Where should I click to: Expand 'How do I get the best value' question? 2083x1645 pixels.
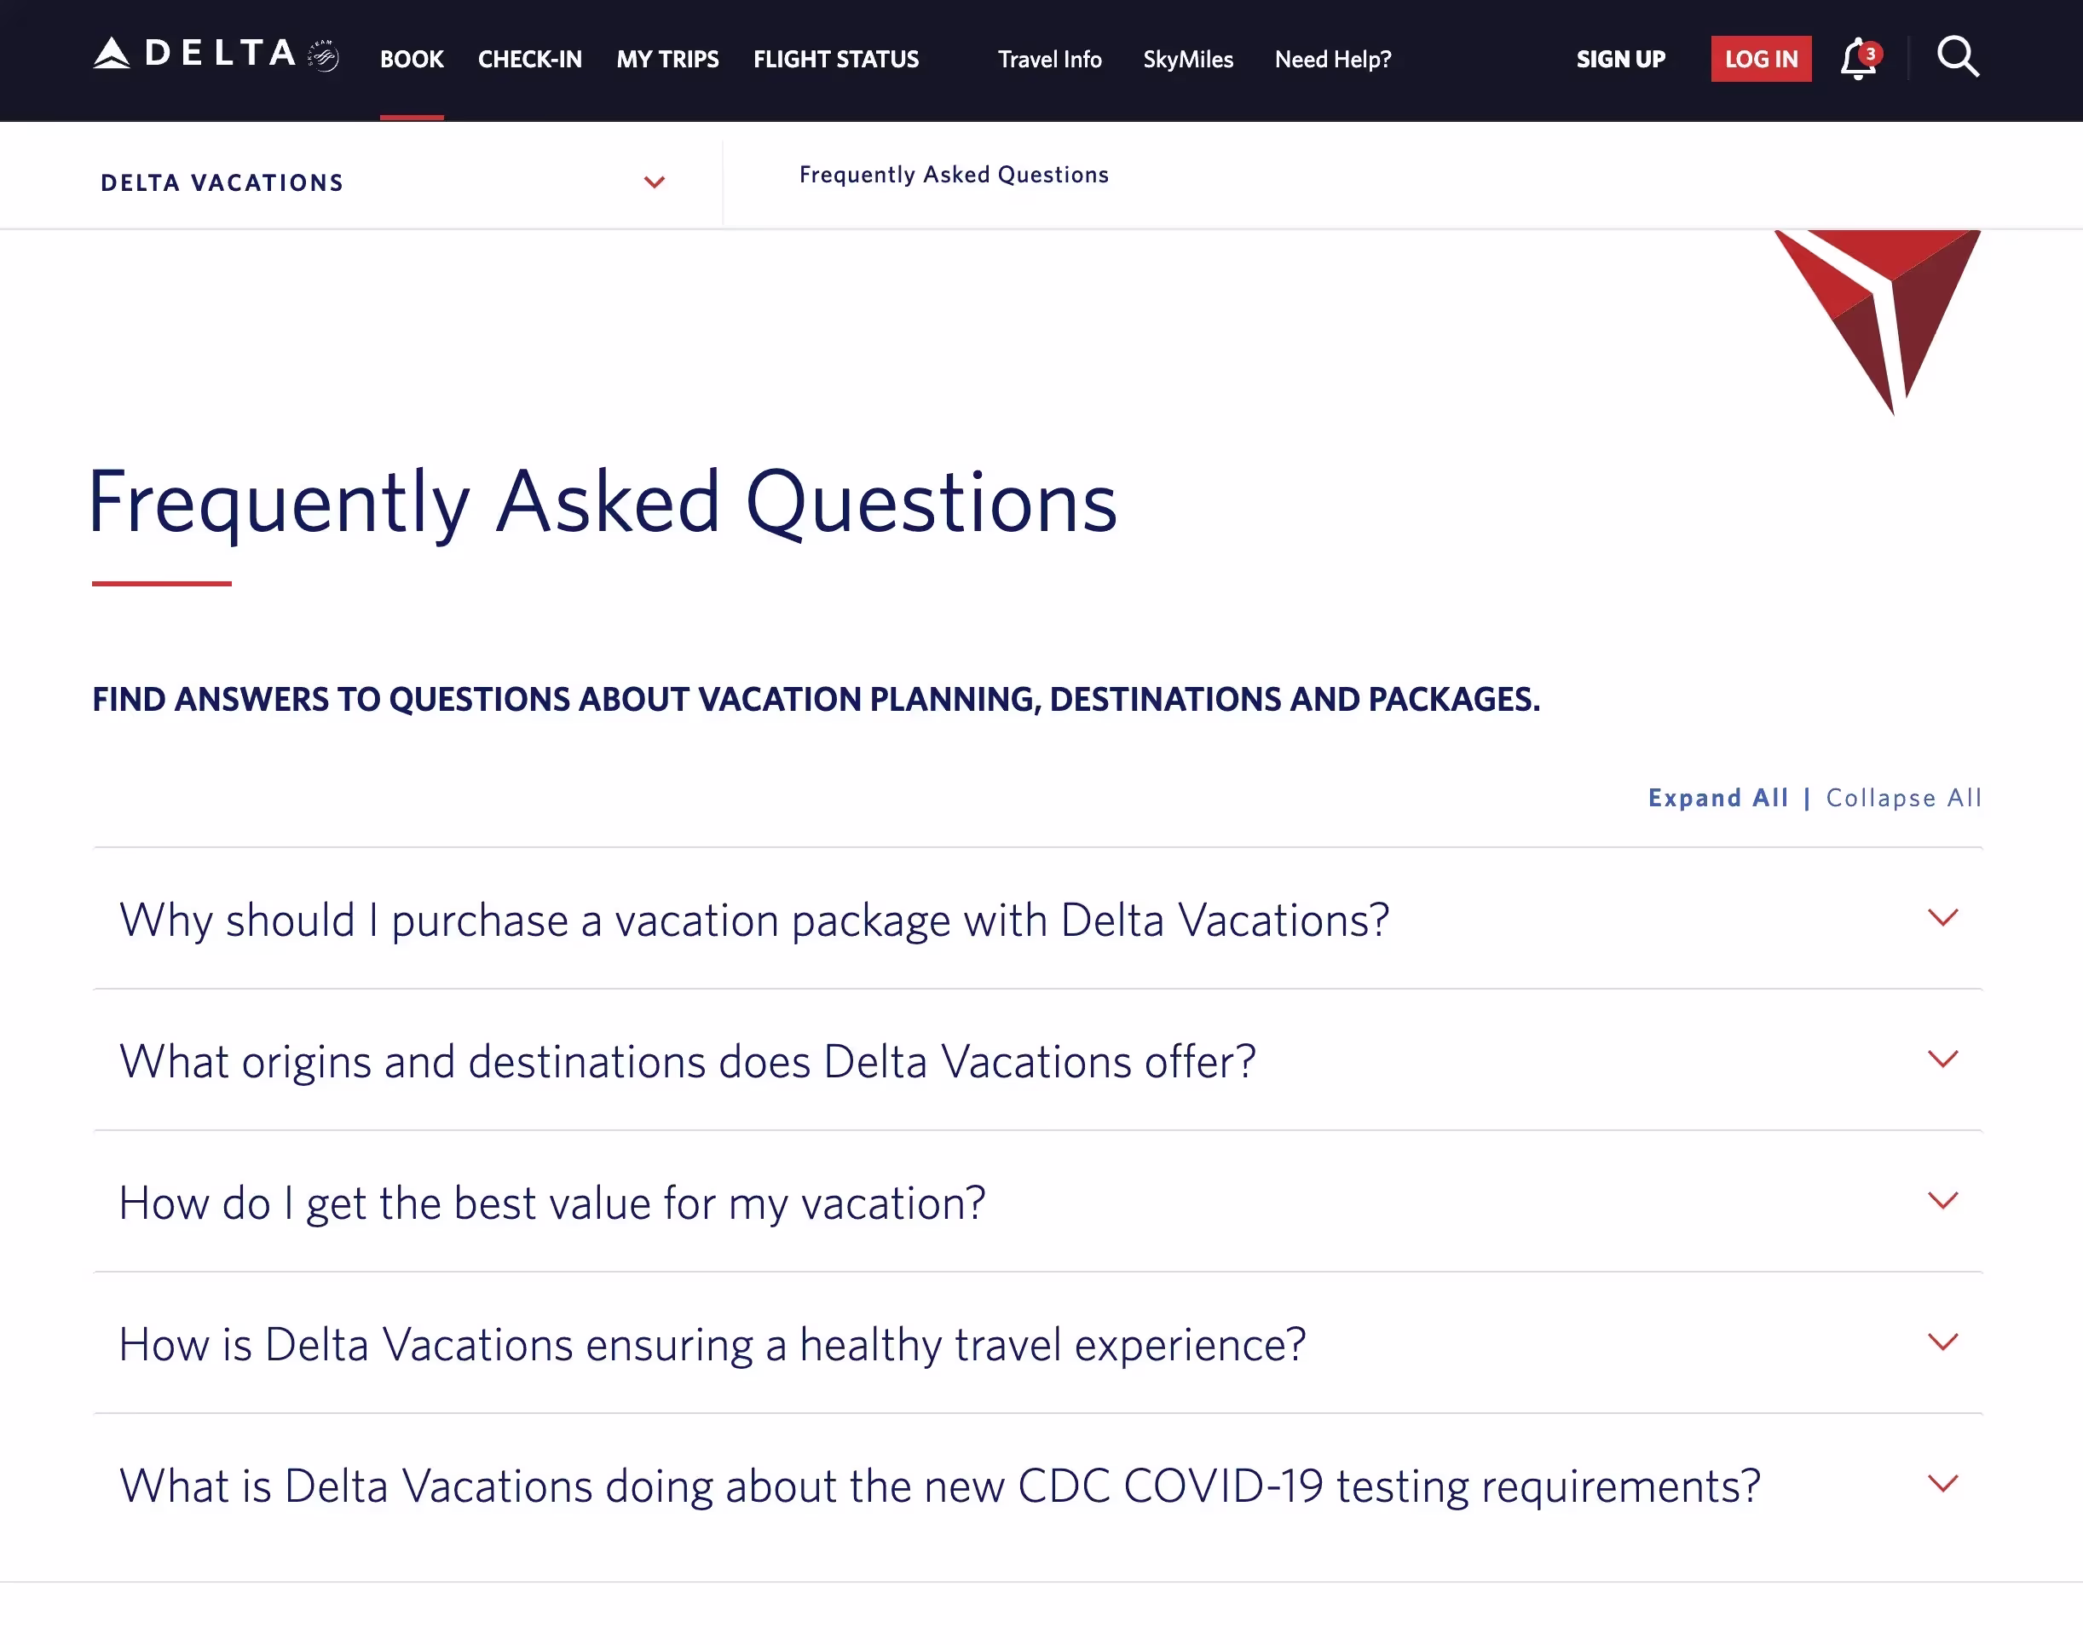click(x=1942, y=1201)
